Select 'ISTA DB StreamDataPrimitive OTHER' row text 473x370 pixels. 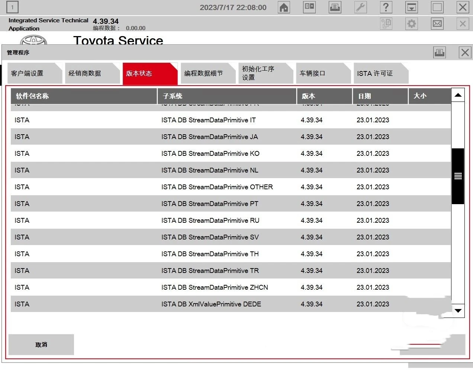[217, 187]
